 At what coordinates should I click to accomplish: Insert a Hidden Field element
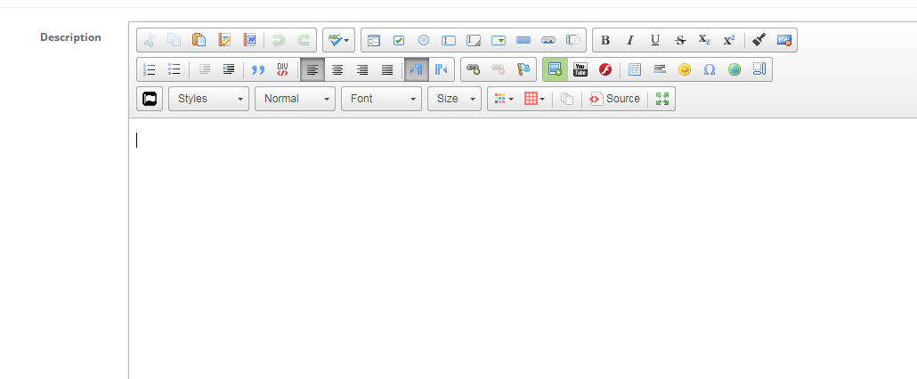pyautogui.click(x=573, y=40)
